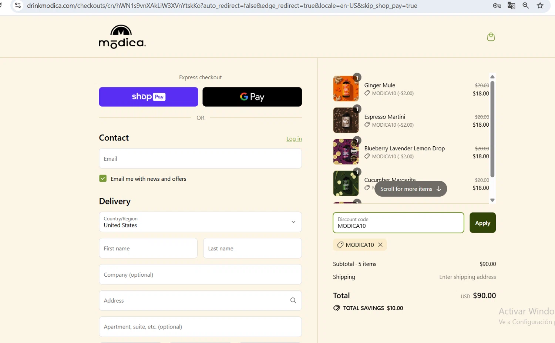This screenshot has height=343, width=555.
Task: Click the order summary scrollbar
Action: [492, 129]
